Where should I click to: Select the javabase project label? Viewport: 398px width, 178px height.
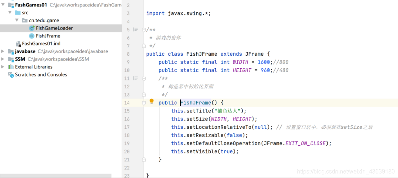coord(25,51)
